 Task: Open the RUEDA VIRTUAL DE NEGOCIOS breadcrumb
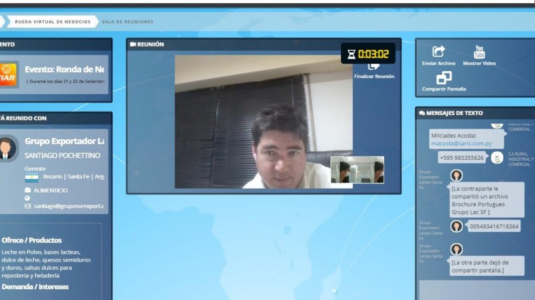(53, 22)
